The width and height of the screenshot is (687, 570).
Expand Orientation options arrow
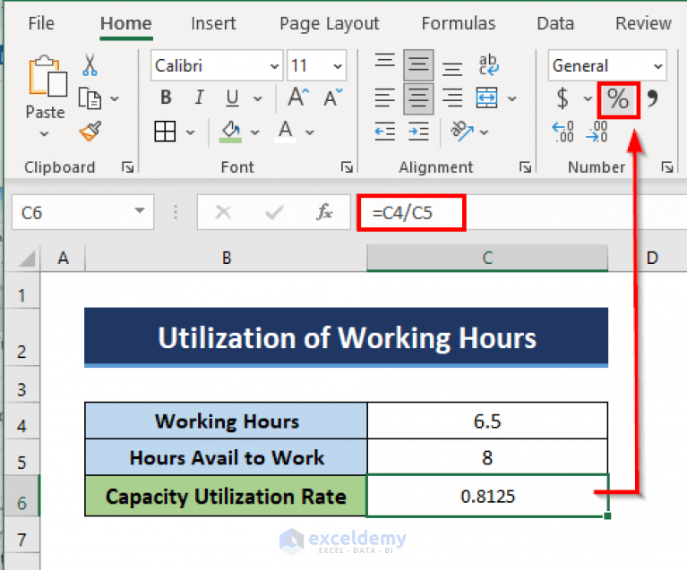[484, 132]
